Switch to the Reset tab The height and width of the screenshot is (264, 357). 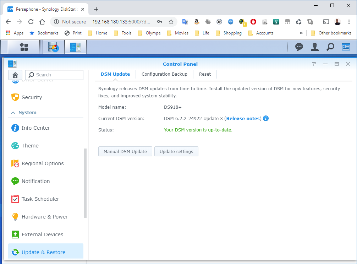coord(205,74)
